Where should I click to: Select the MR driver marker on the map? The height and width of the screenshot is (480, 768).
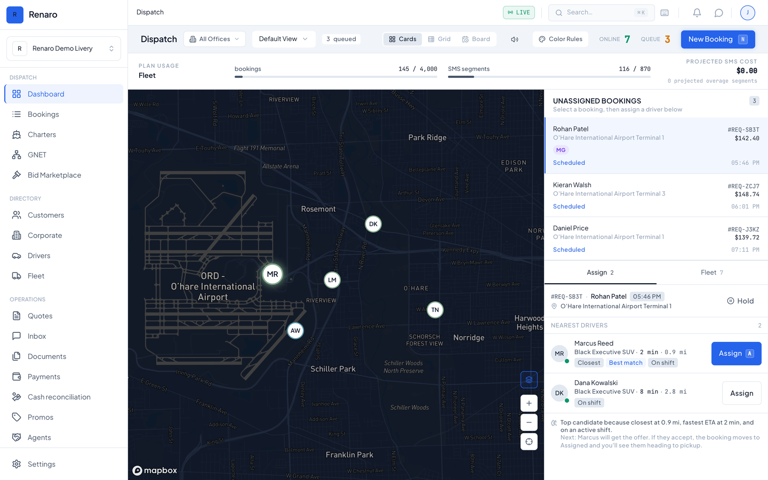point(273,274)
